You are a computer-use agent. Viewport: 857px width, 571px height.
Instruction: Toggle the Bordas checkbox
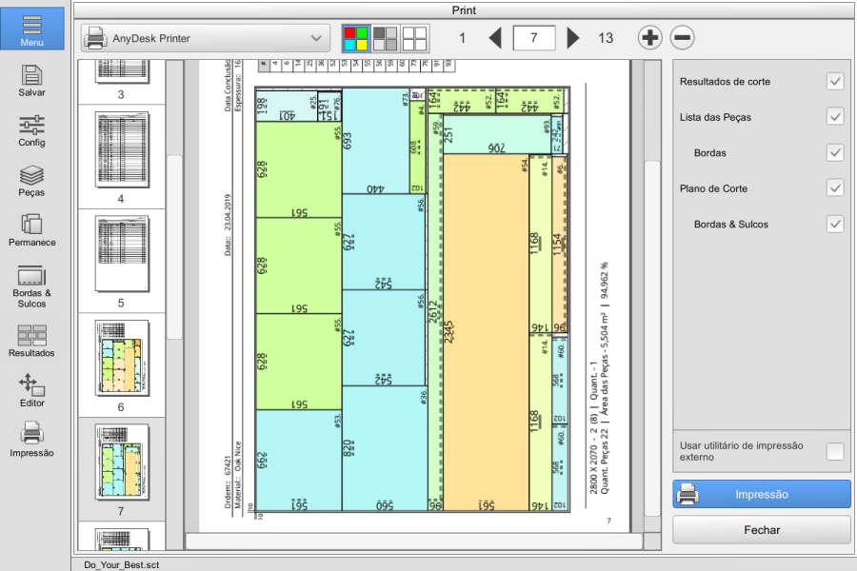835,153
